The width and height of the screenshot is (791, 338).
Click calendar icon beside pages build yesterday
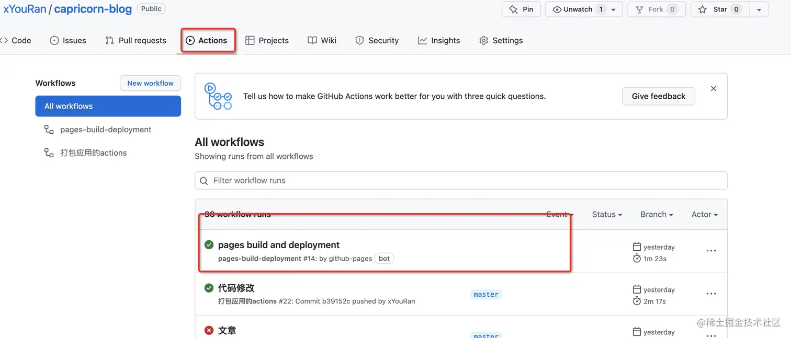coord(637,247)
